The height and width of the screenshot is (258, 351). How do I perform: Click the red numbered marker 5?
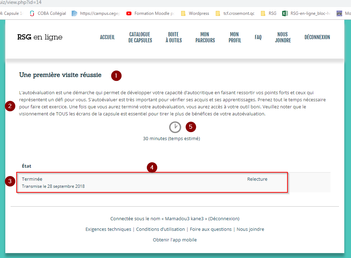pyautogui.click(x=191, y=127)
